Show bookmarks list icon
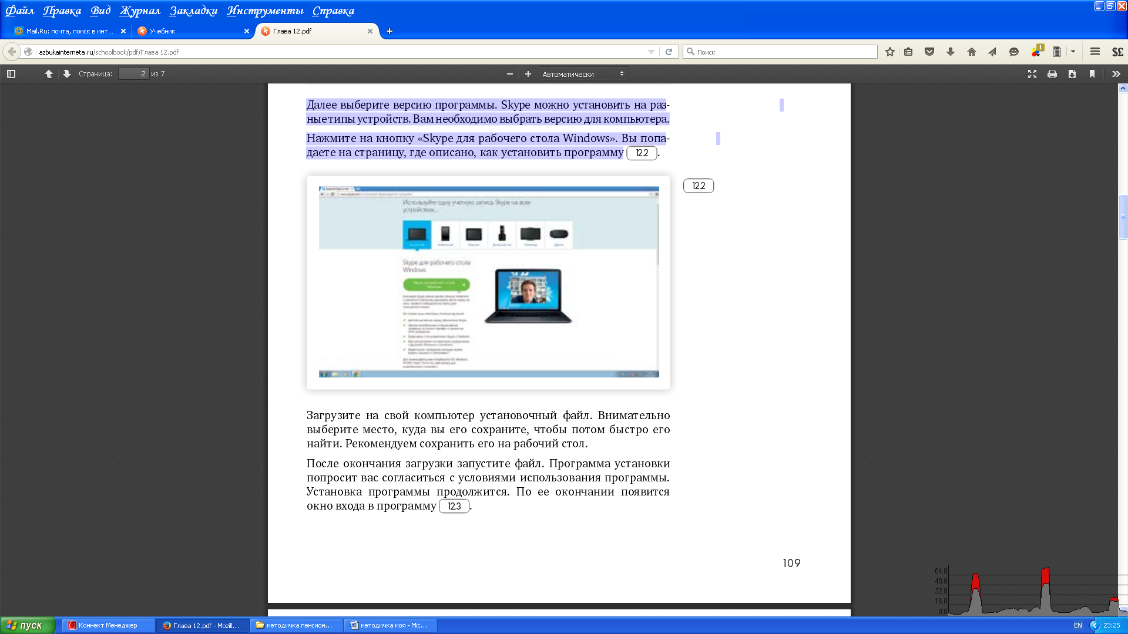This screenshot has width=1128, height=634. (x=908, y=52)
